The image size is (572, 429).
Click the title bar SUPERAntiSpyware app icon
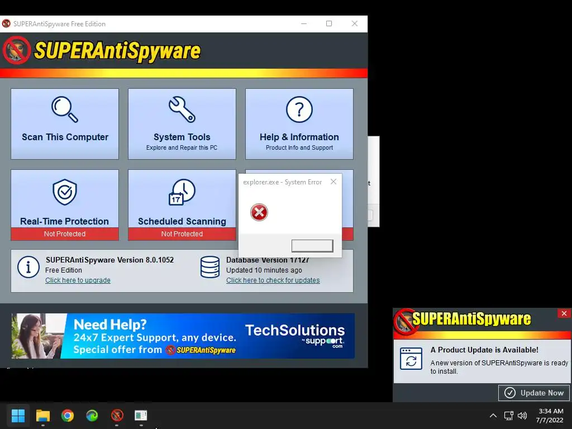click(6, 23)
